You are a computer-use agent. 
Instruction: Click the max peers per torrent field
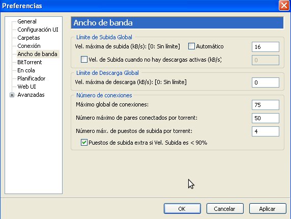pyautogui.click(x=266, y=118)
